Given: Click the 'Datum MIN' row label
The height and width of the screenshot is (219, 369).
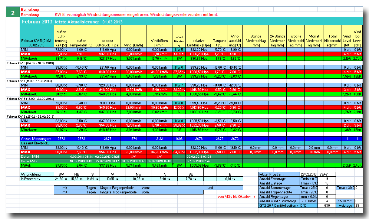Looking at the screenshot, I should pos(37,157).
